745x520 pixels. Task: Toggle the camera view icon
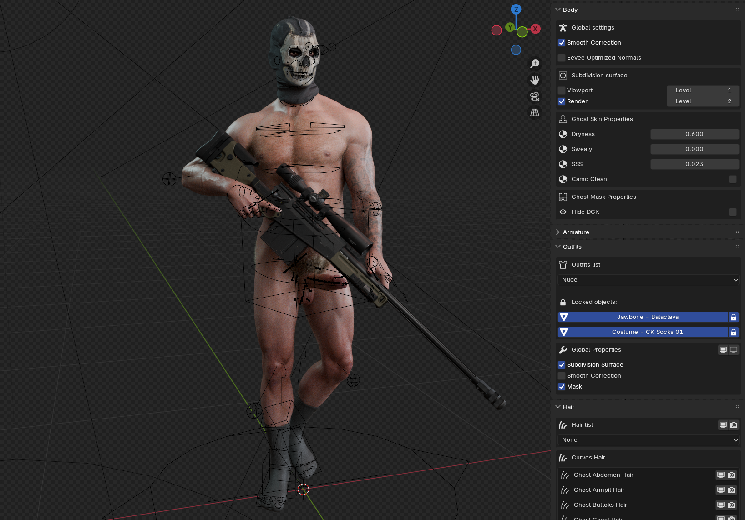[x=535, y=96]
